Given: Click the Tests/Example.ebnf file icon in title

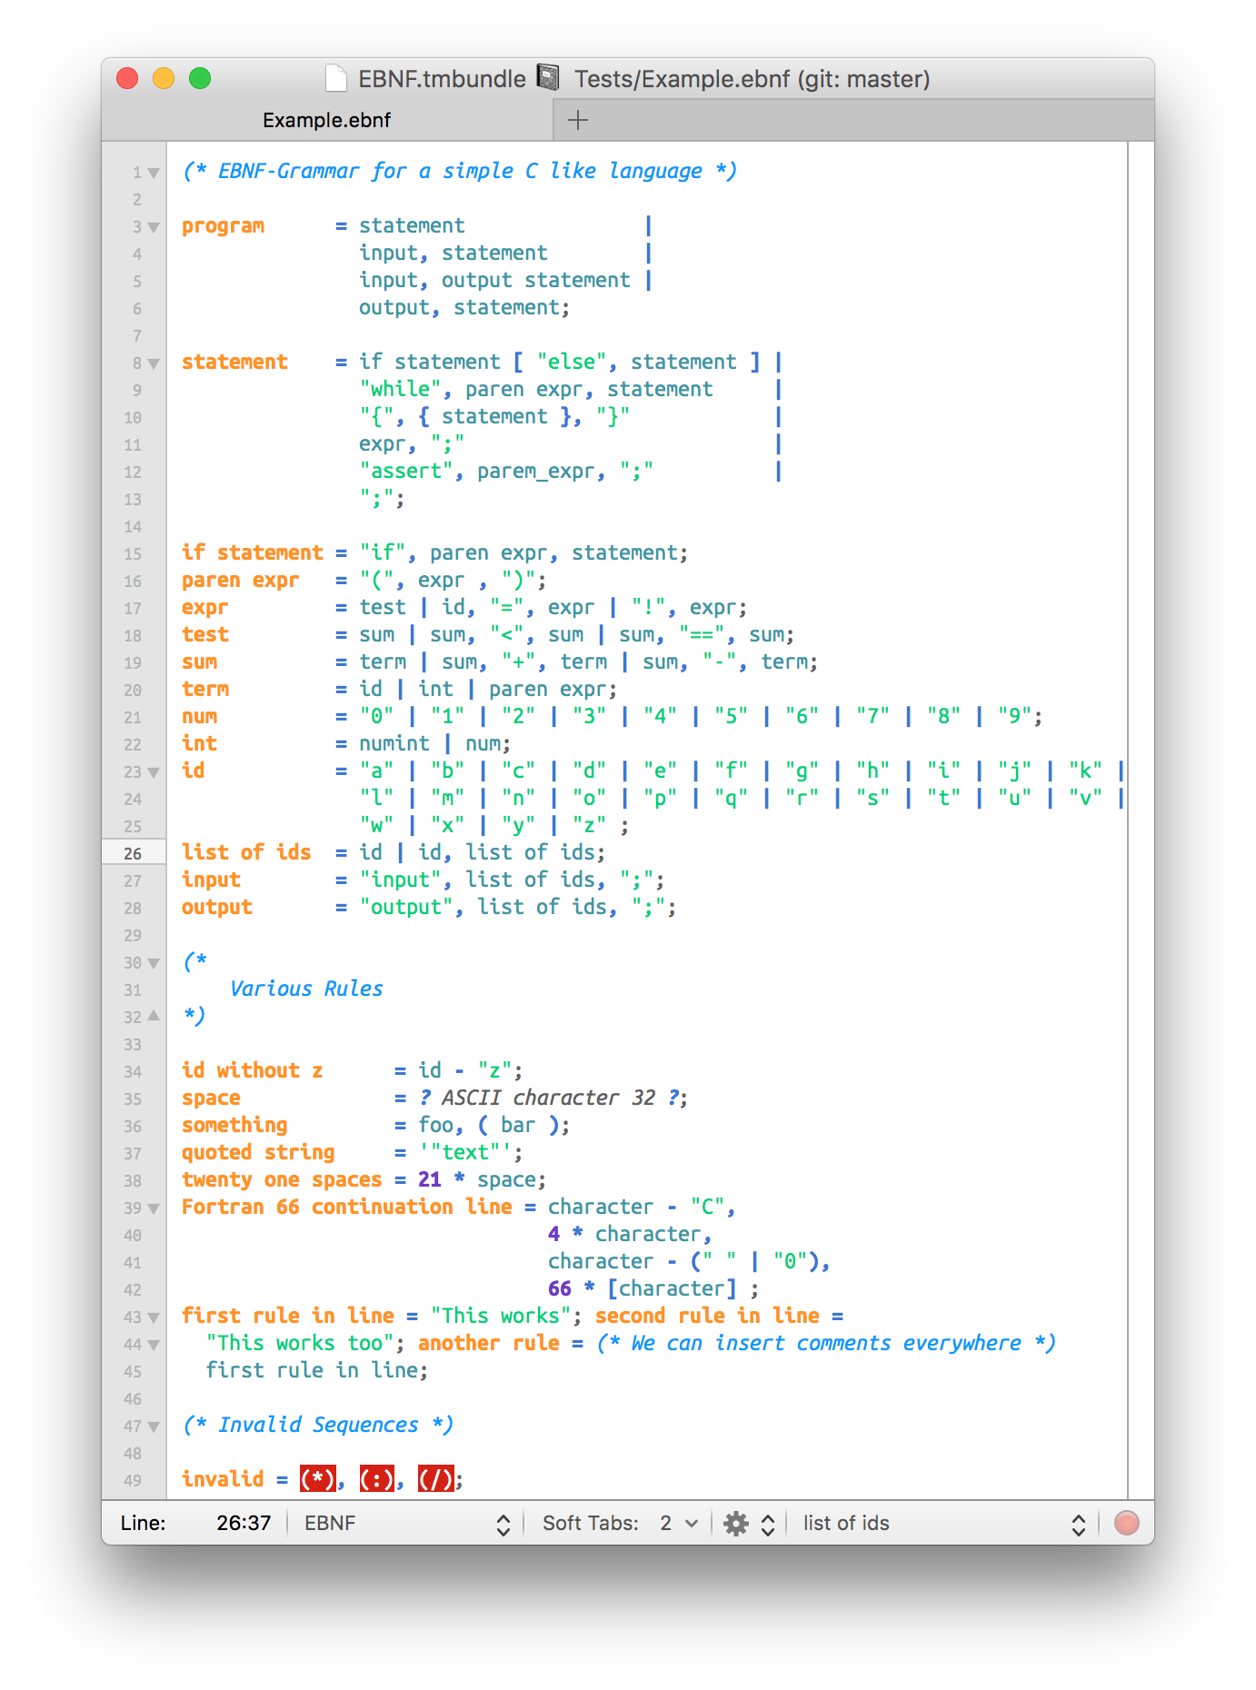Looking at the screenshot, I should tap(548, 78).
